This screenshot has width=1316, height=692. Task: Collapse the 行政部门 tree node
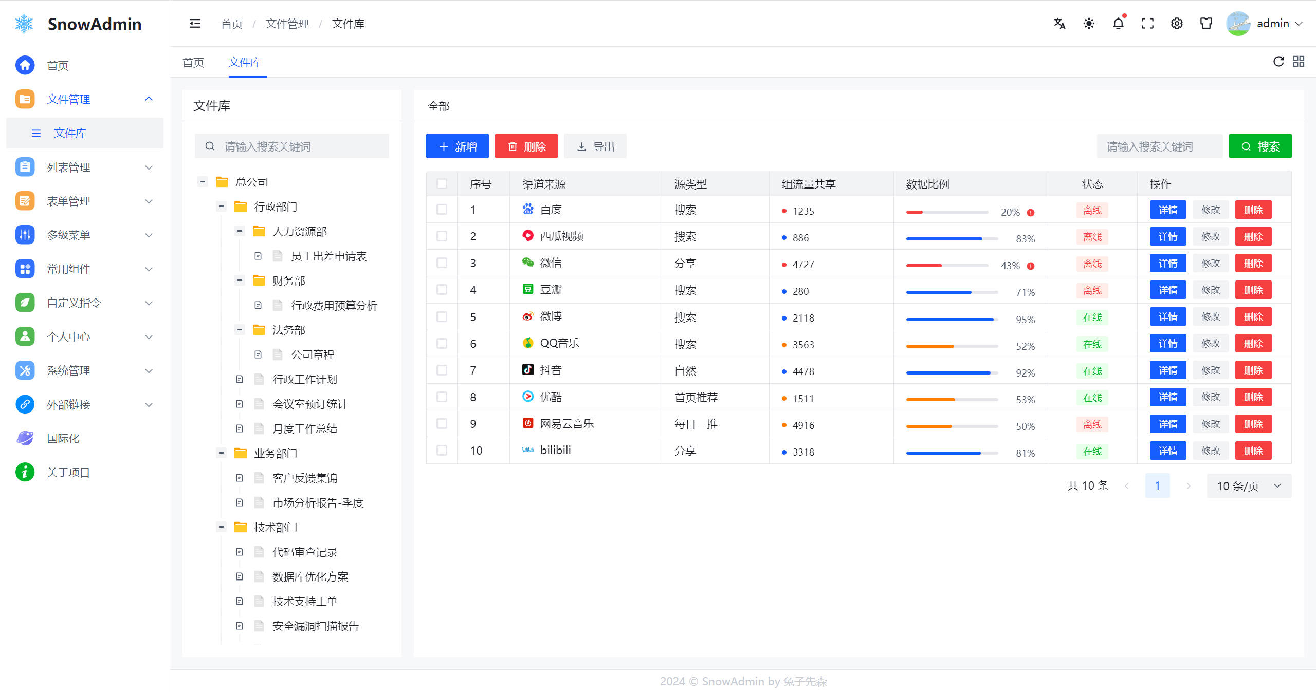coord(221,206)
